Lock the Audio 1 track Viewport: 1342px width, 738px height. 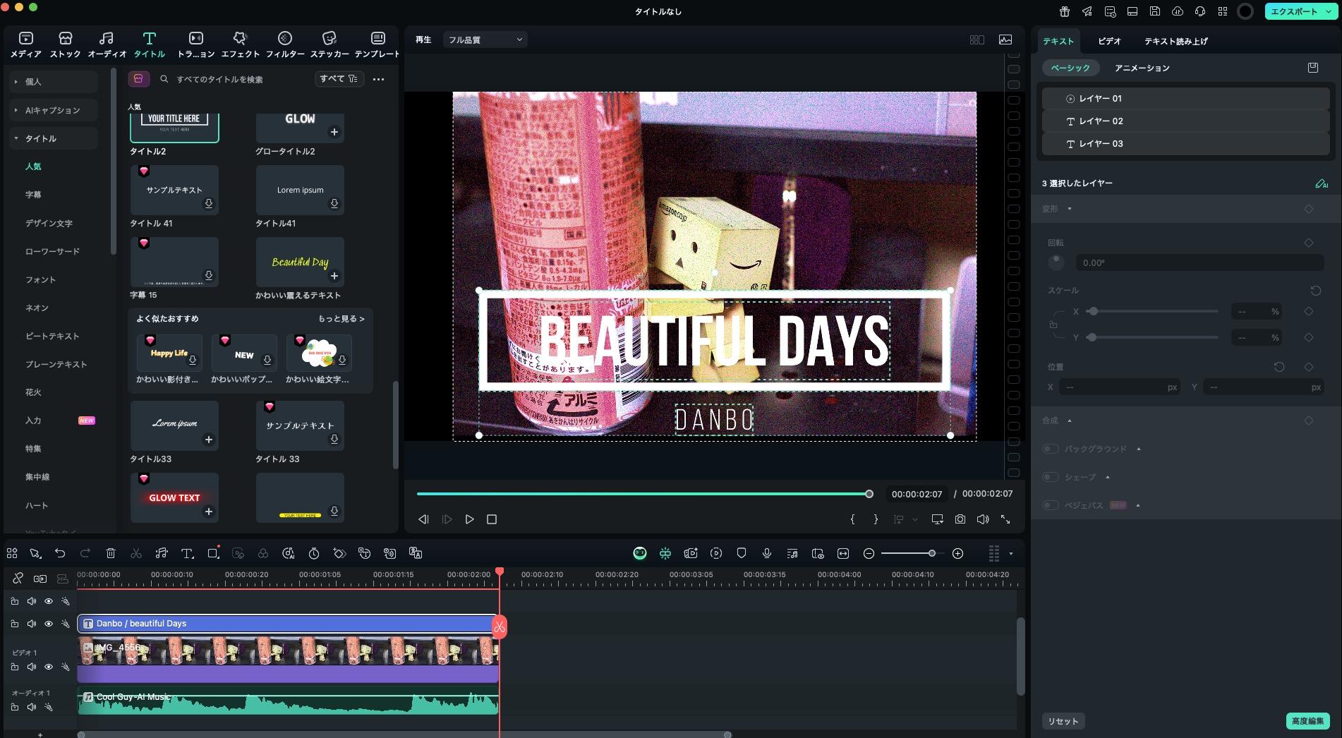tap(14, 707)
